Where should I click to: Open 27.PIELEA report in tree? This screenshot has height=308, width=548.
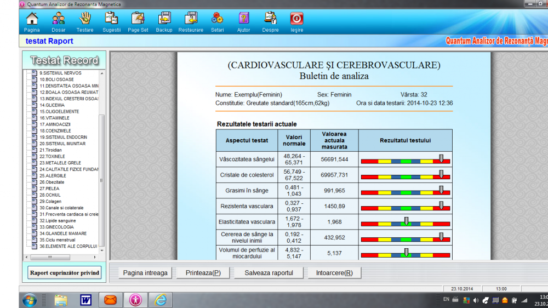[49, 189]
